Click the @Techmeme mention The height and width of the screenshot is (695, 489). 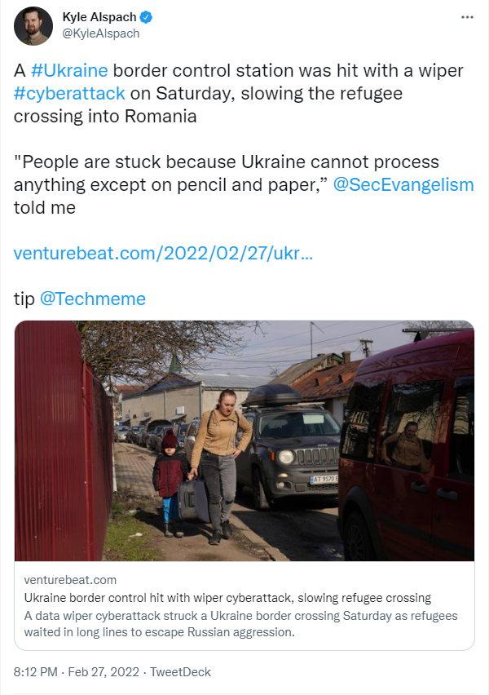[x=93, y=299]
